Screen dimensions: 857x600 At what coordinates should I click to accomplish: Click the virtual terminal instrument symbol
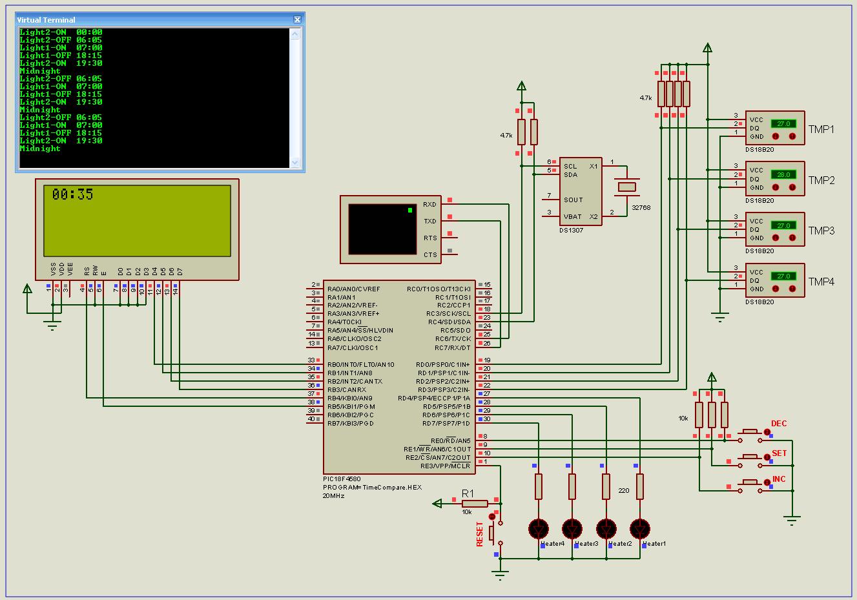point(382,229)
